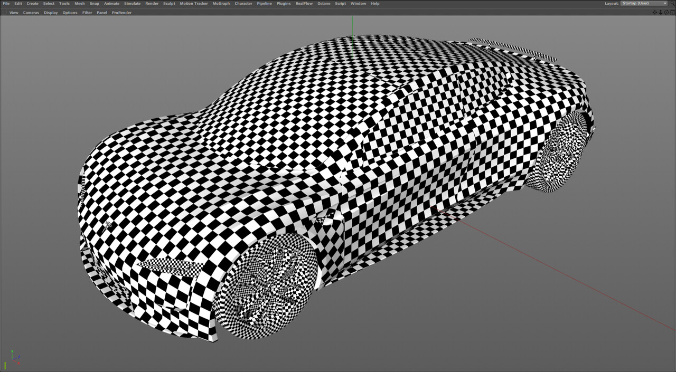
Task: Open the Help menu
Action: tap(375, 3)
